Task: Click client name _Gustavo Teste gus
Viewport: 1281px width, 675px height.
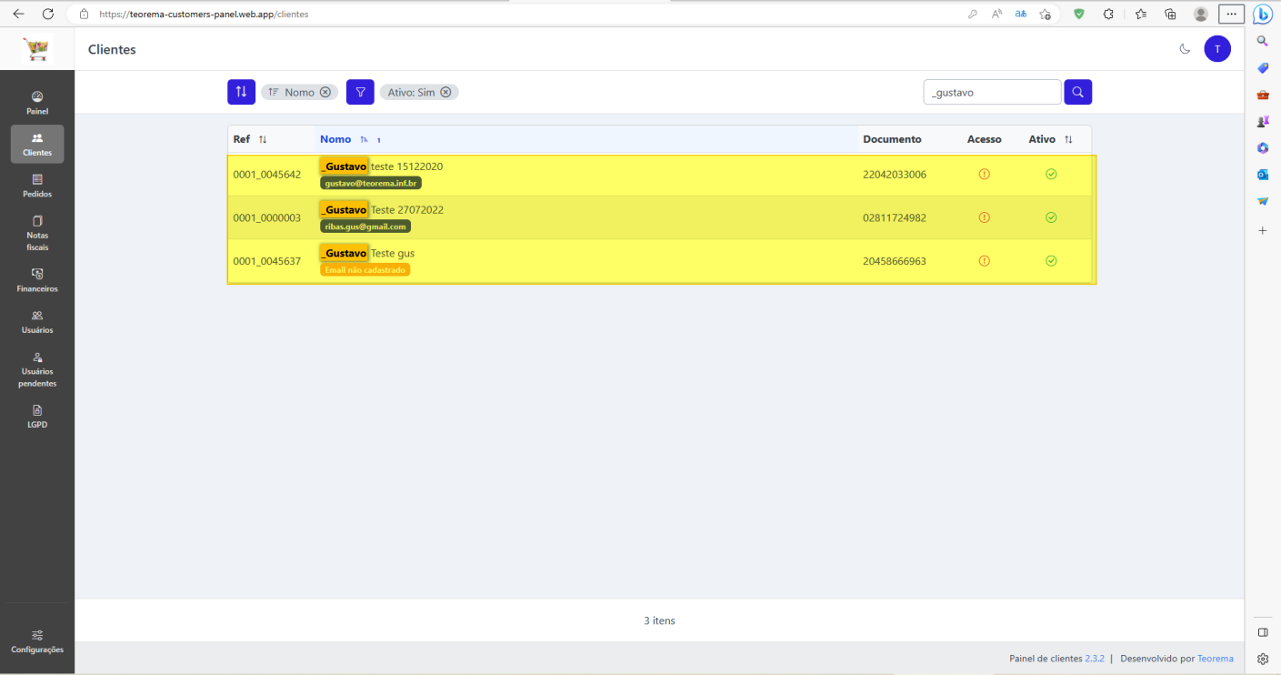Action: click(367, 253)
